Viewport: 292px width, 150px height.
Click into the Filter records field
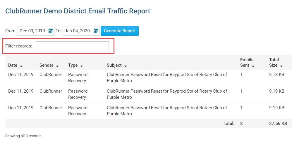click(x=72, y=46)
